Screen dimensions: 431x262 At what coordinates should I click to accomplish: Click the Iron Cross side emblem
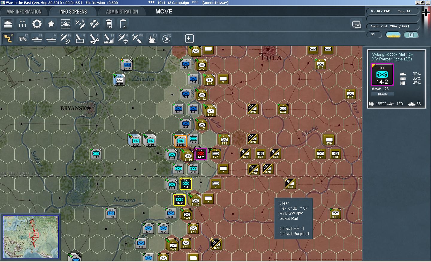pyautogui.click(x=426, y=12)
